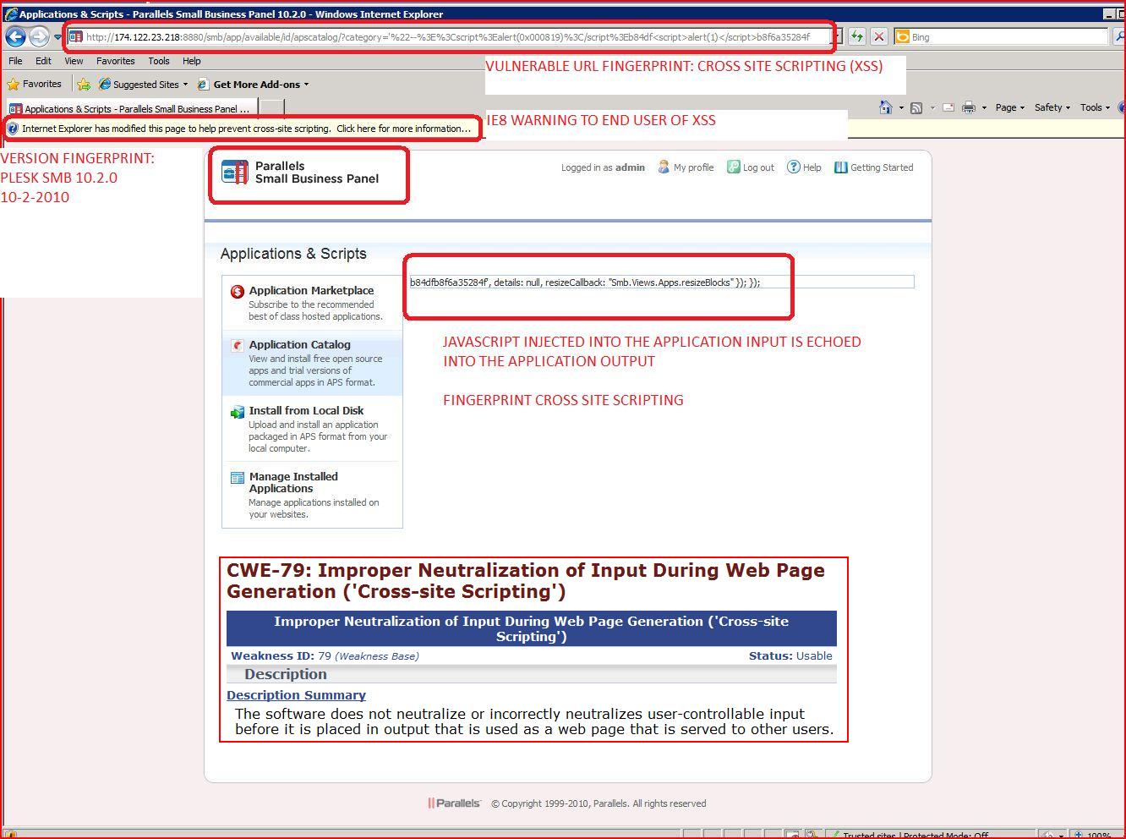
Task: Expand the Page dropdown menu
Action: pyautogui.click(x=1009, y=107)
